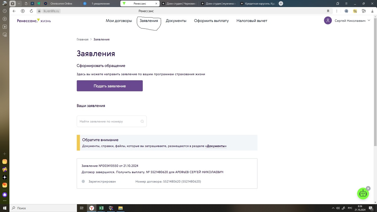Viewport: 377px width, 212px height.
Task: Click the "Главная" breadcrumb link
Action: (83, 39)
